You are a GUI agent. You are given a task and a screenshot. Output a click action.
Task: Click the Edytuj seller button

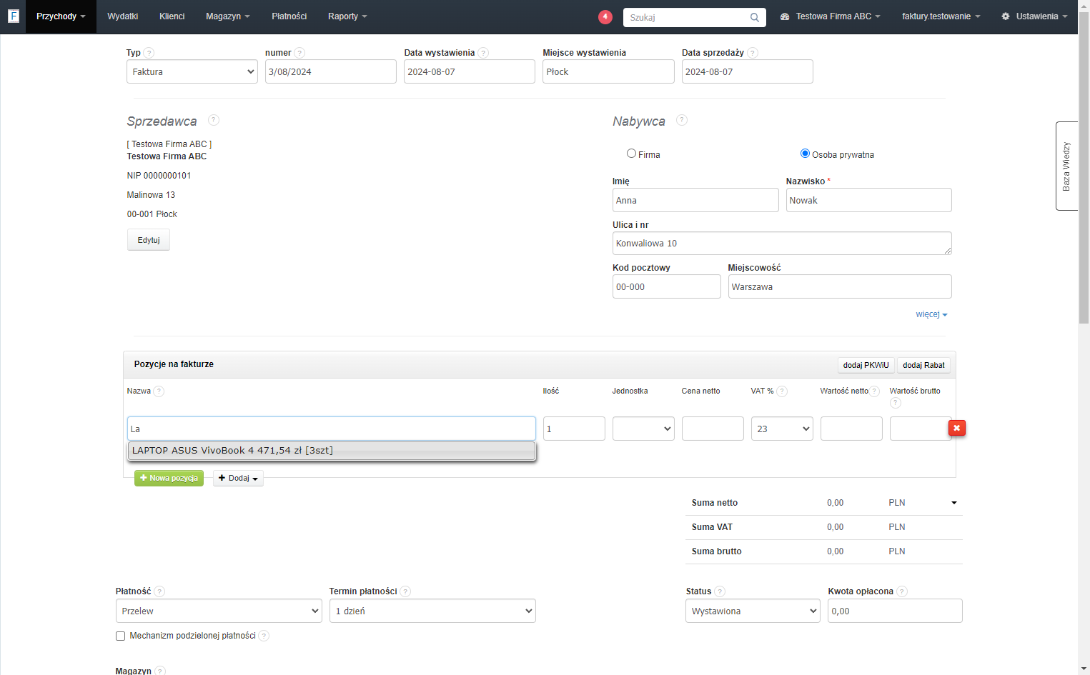tap(149, 240)
